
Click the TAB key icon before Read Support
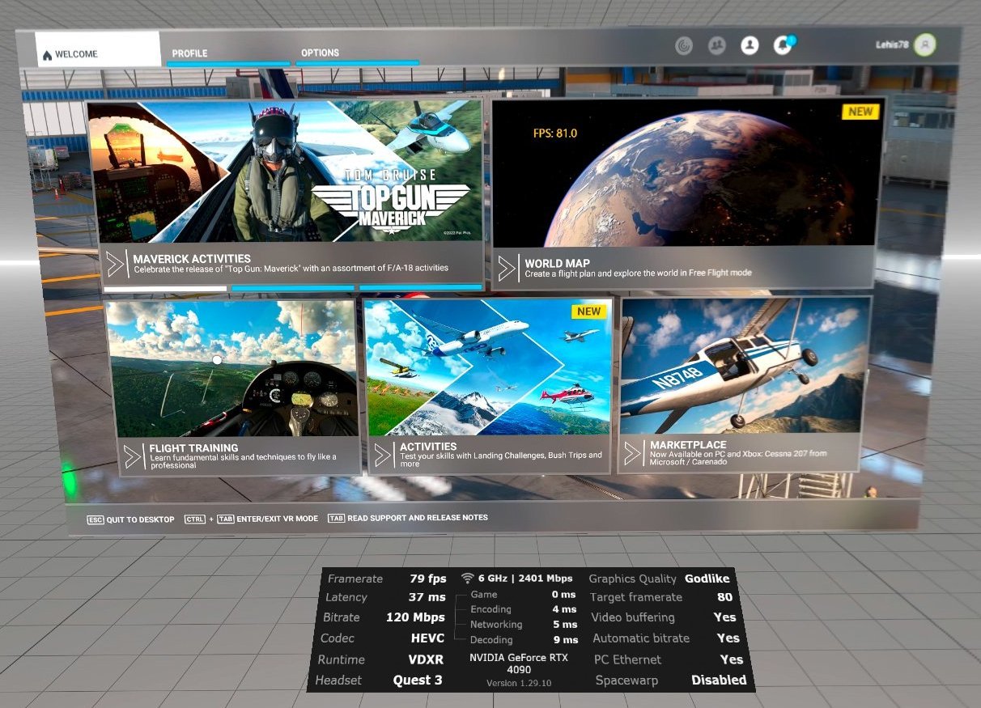[x=336, y=518]
